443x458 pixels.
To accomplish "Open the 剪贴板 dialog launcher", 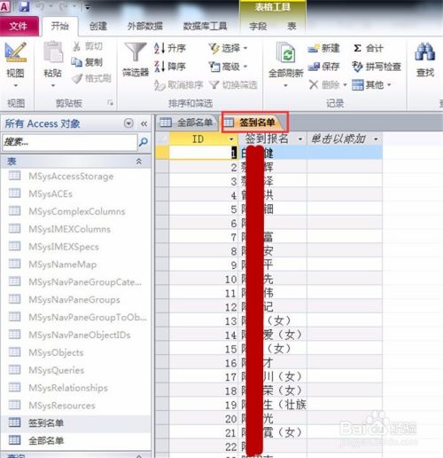I will [111, 103].
